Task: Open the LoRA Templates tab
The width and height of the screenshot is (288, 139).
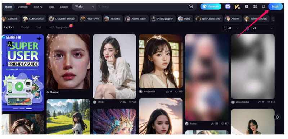Action: pyautogui.click(x=58, y=27)
